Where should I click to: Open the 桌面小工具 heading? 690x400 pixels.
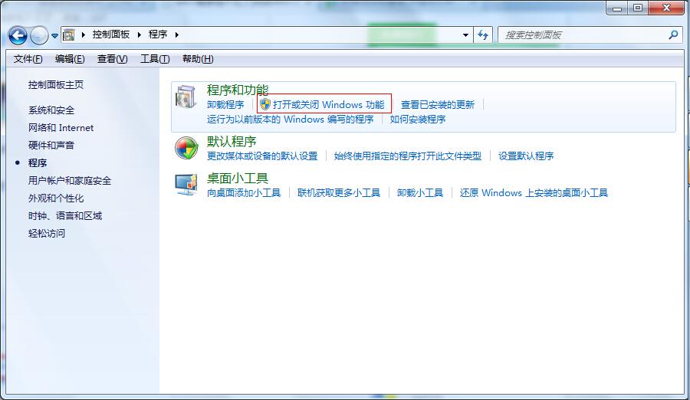click(x=238, y=179)
